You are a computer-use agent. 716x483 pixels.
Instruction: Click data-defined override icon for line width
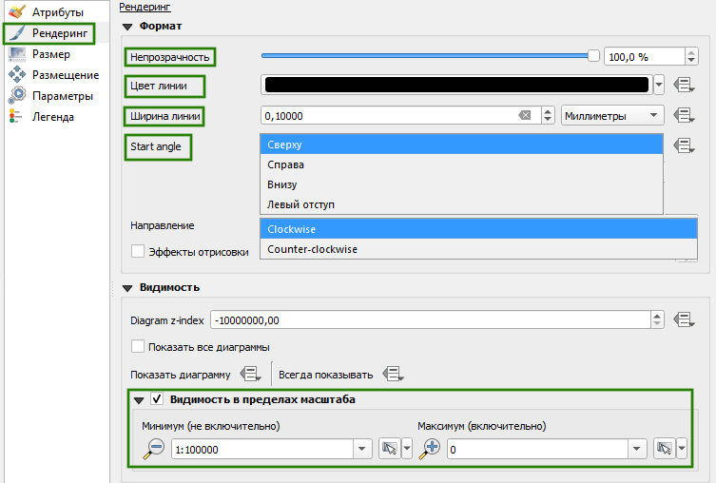tap(682, 116)
